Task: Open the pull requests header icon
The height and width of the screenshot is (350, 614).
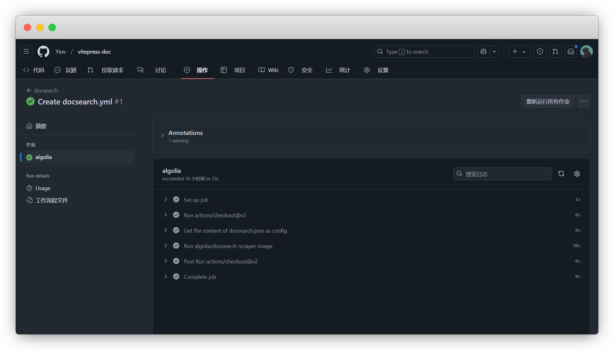Action: coord(555,51)
